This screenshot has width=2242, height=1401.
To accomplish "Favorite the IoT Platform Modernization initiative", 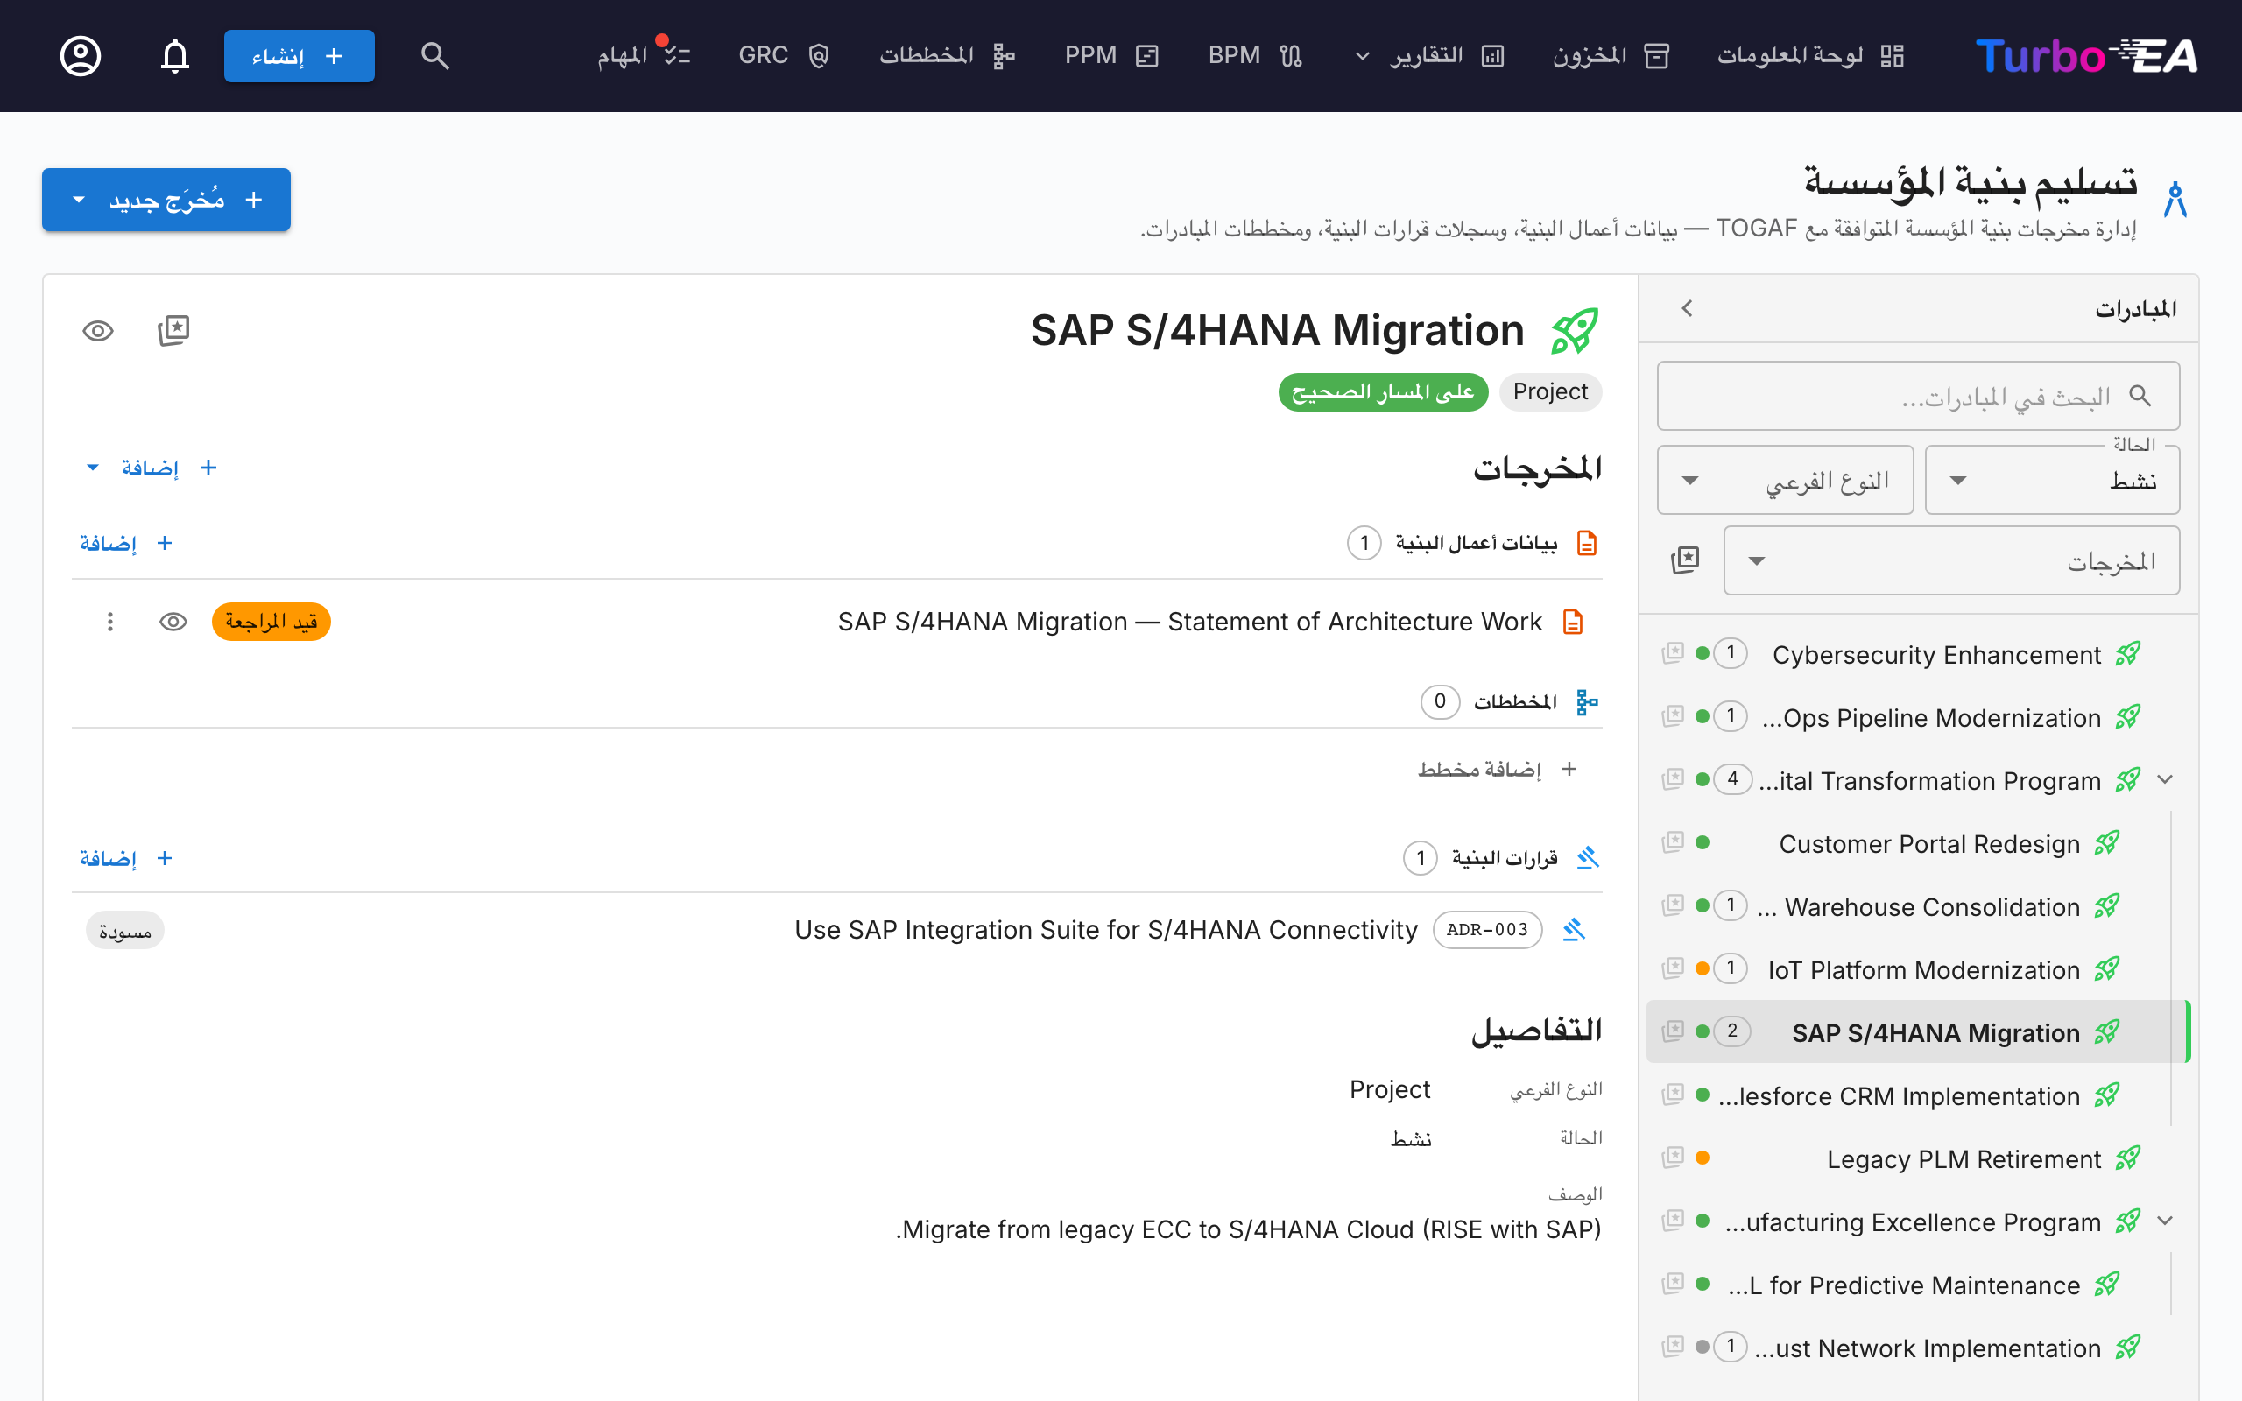I will point(1672,968).
